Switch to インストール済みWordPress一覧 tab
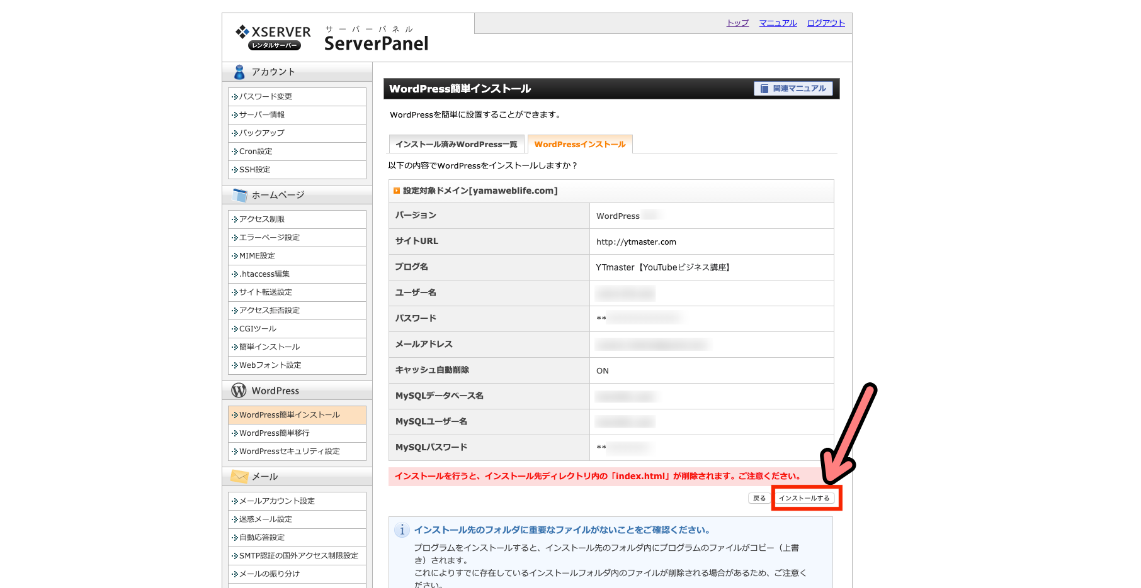The width and height of the screenshot is (1141, 588). point(456,145)
